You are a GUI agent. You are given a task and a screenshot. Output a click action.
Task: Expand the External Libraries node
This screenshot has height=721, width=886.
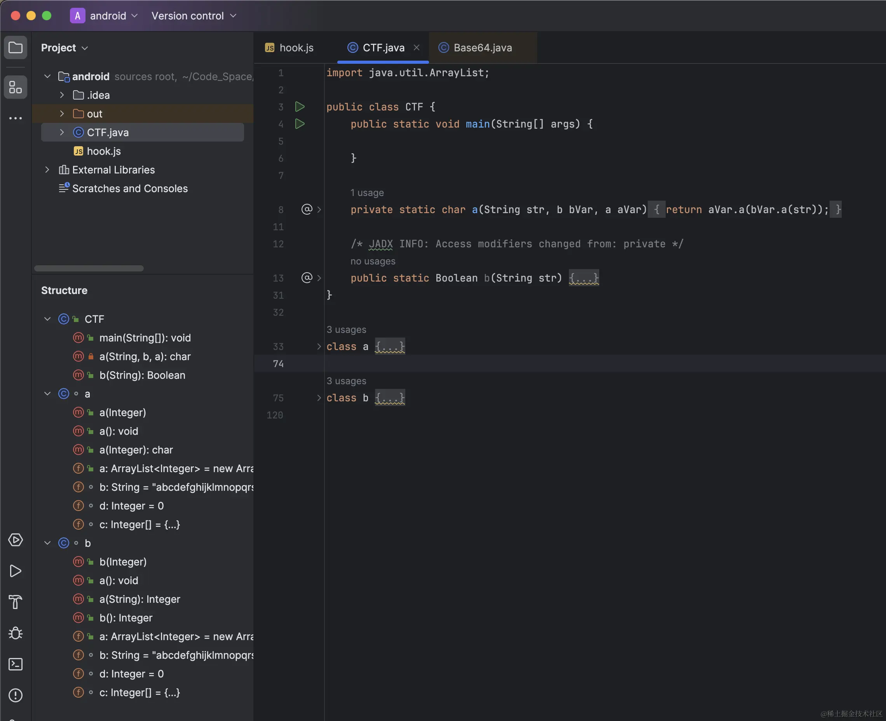[x=47, y=170]
